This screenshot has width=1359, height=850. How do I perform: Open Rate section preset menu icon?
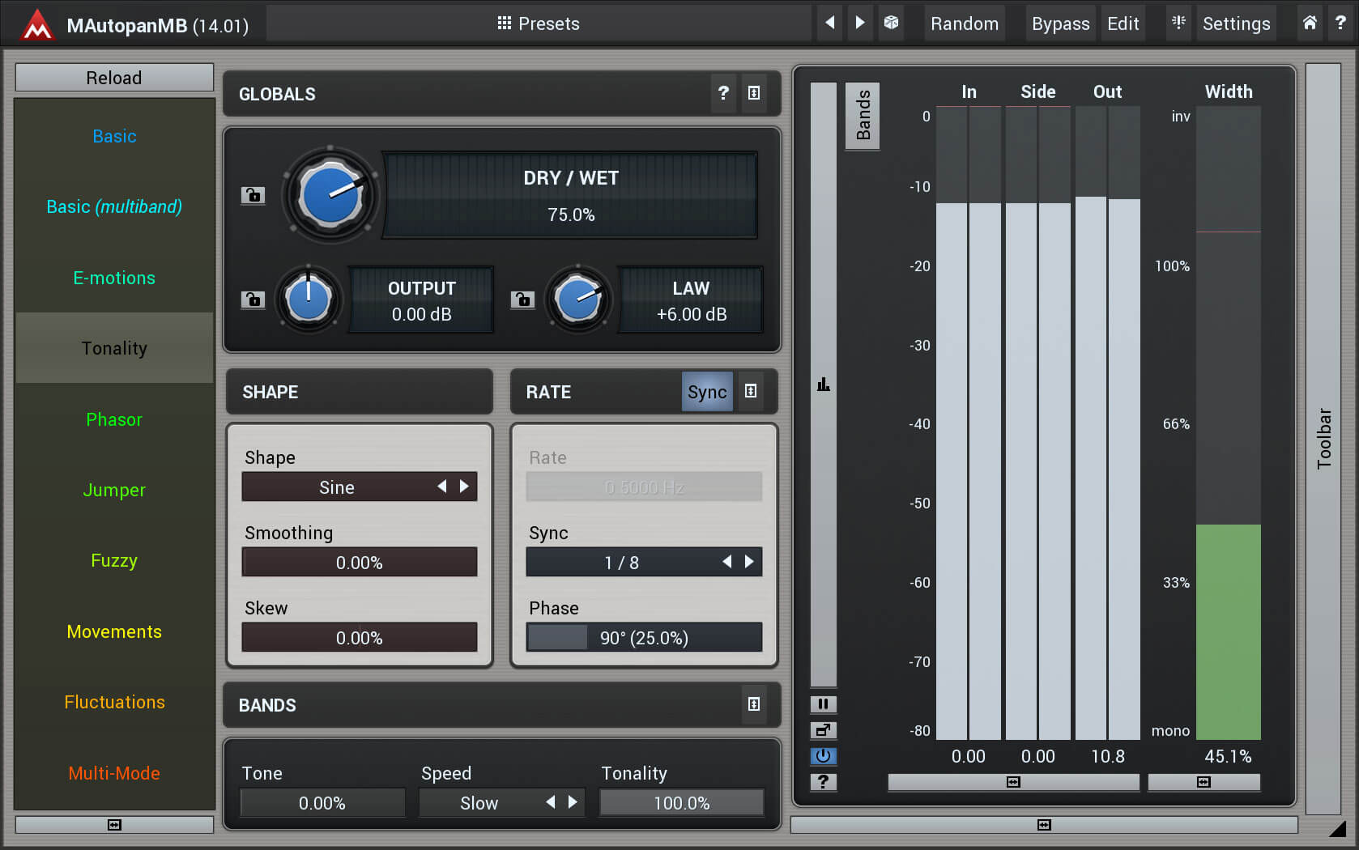coord(751,391)
